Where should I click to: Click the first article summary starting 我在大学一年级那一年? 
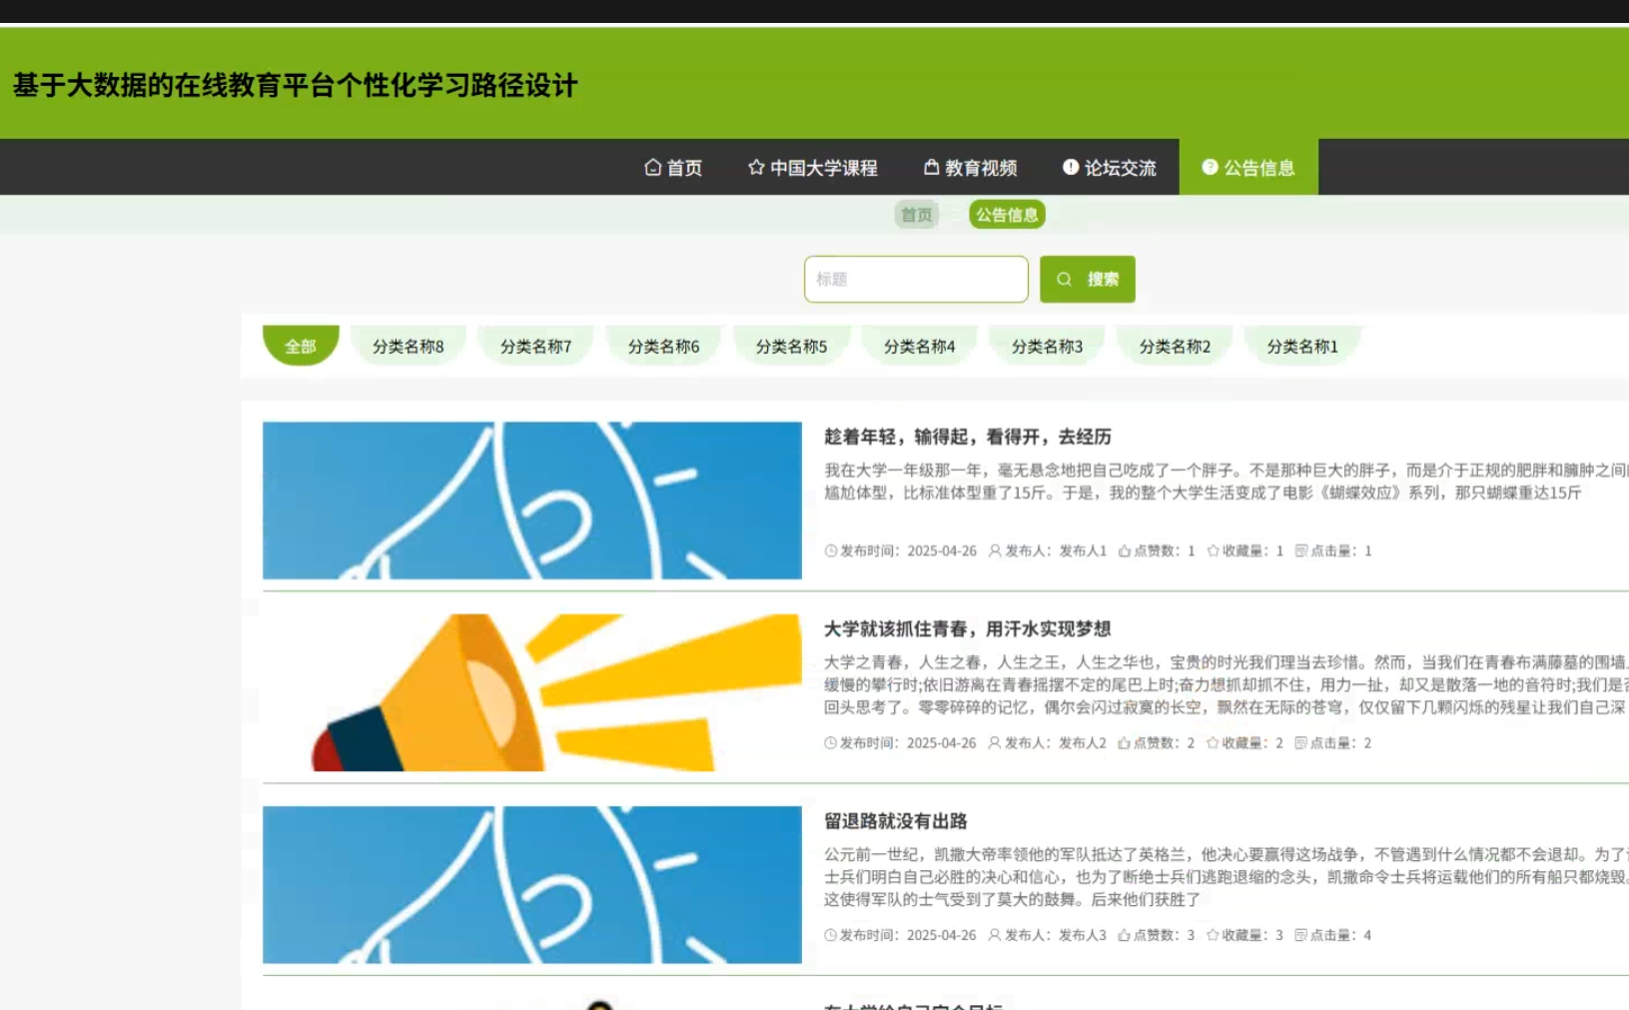tap(1226, 482)
